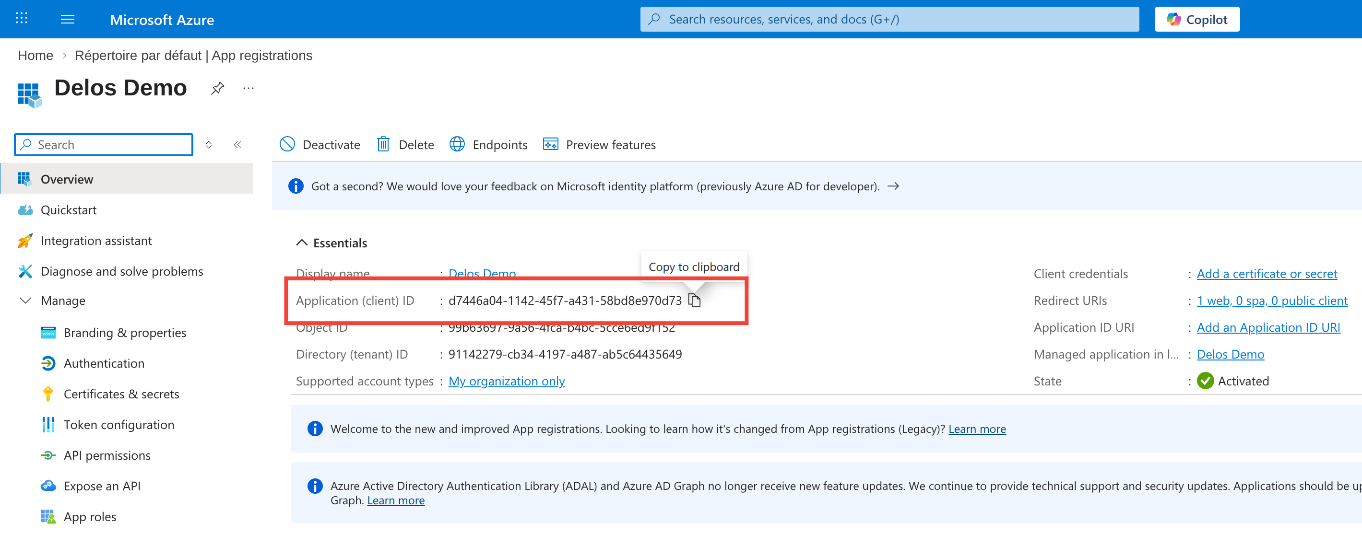Click Add a certificate or secret link
The width and height of the screenshot is (1362, 534).
[x=1267, y=274]
